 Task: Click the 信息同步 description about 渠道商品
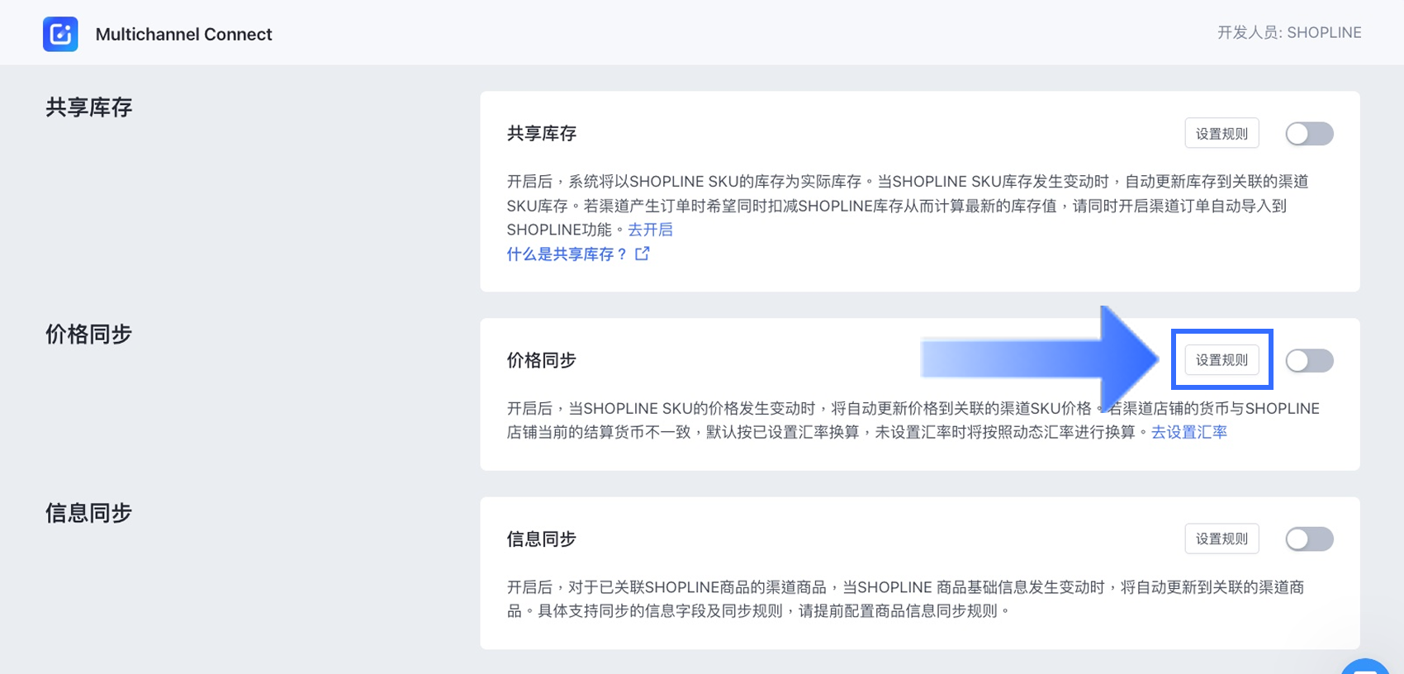905,599
